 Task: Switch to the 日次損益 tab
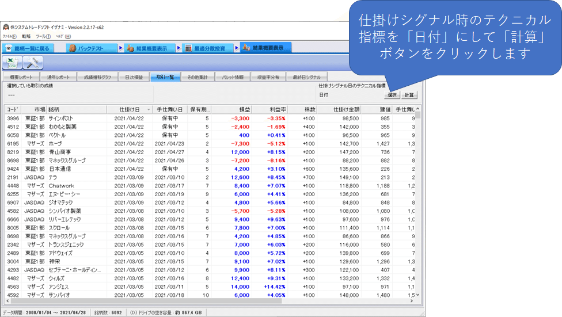coord(134,77)
